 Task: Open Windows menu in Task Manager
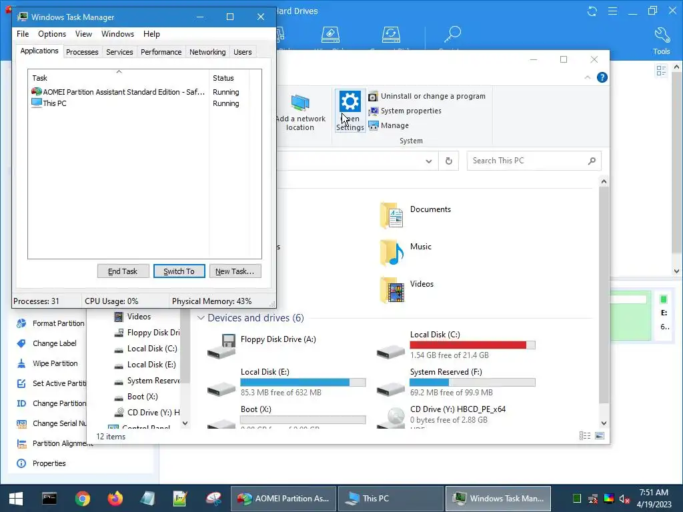coord(117,34)
